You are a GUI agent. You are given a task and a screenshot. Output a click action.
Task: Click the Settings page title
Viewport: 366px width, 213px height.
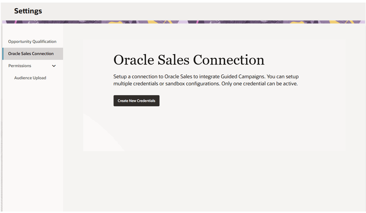pyautogui.click(x=28, y=11)
